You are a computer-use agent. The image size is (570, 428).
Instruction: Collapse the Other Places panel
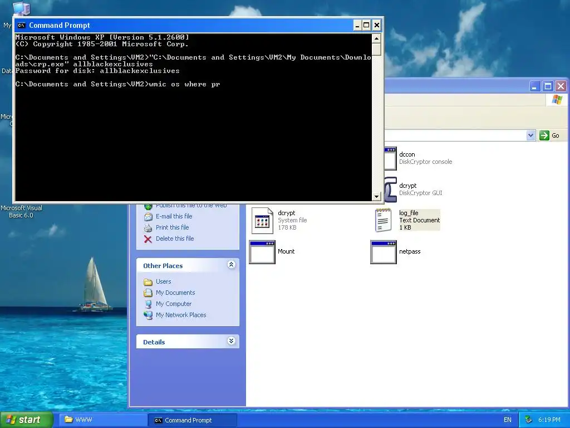coord(231,265)
